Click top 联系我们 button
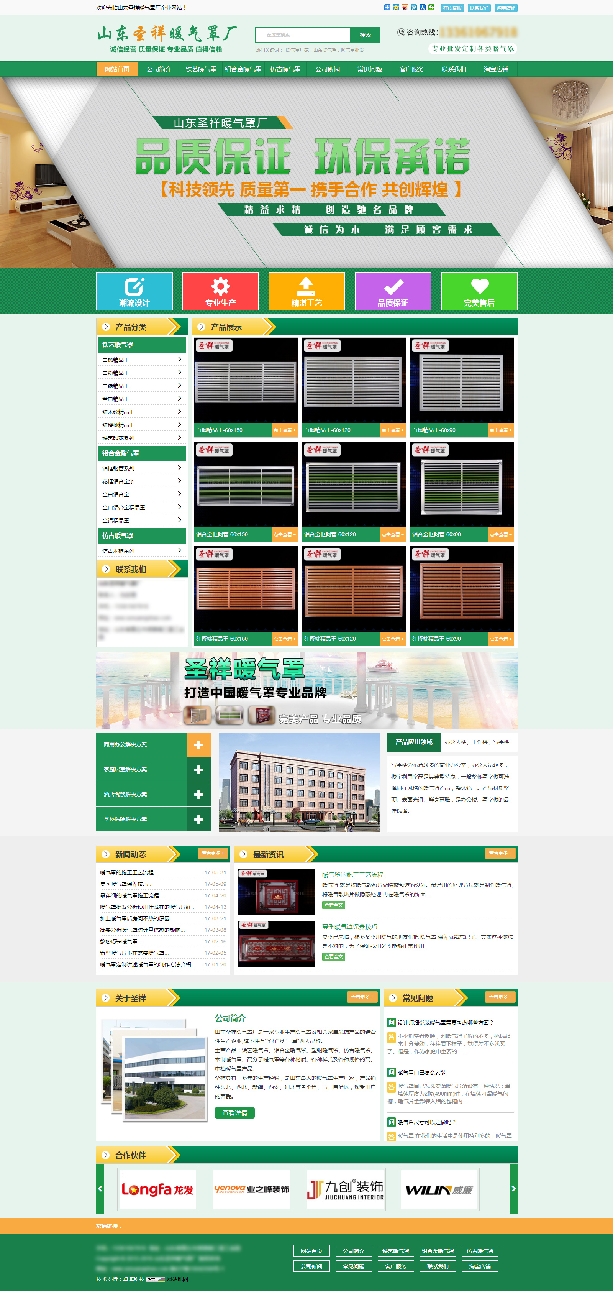 point(479,8)
